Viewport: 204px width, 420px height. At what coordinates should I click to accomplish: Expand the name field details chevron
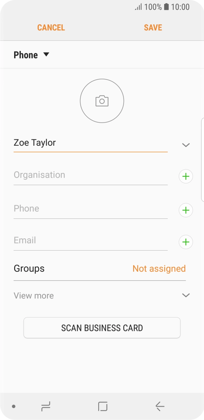click(x=186, y=145)
